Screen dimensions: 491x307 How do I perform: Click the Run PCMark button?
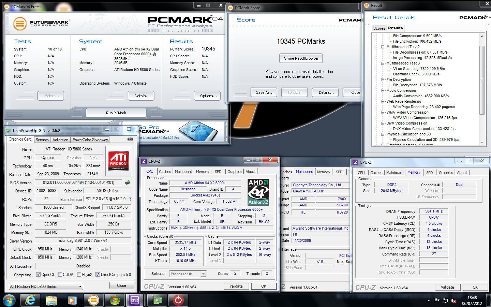(116, 113)
